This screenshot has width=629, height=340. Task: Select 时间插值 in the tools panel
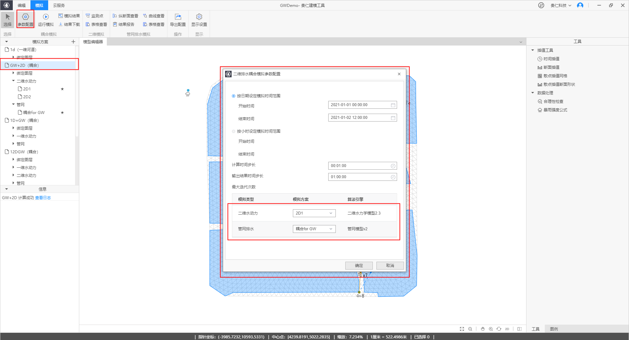click(x=551, y=59)
